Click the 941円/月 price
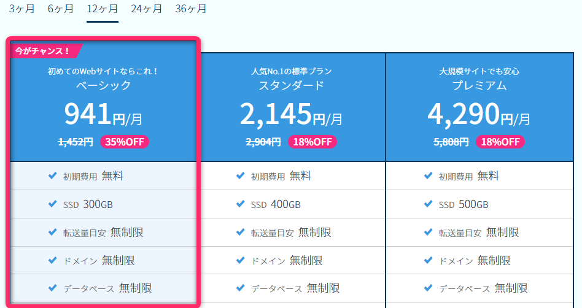This screenshot has width=582, height=308. (103, 114)
